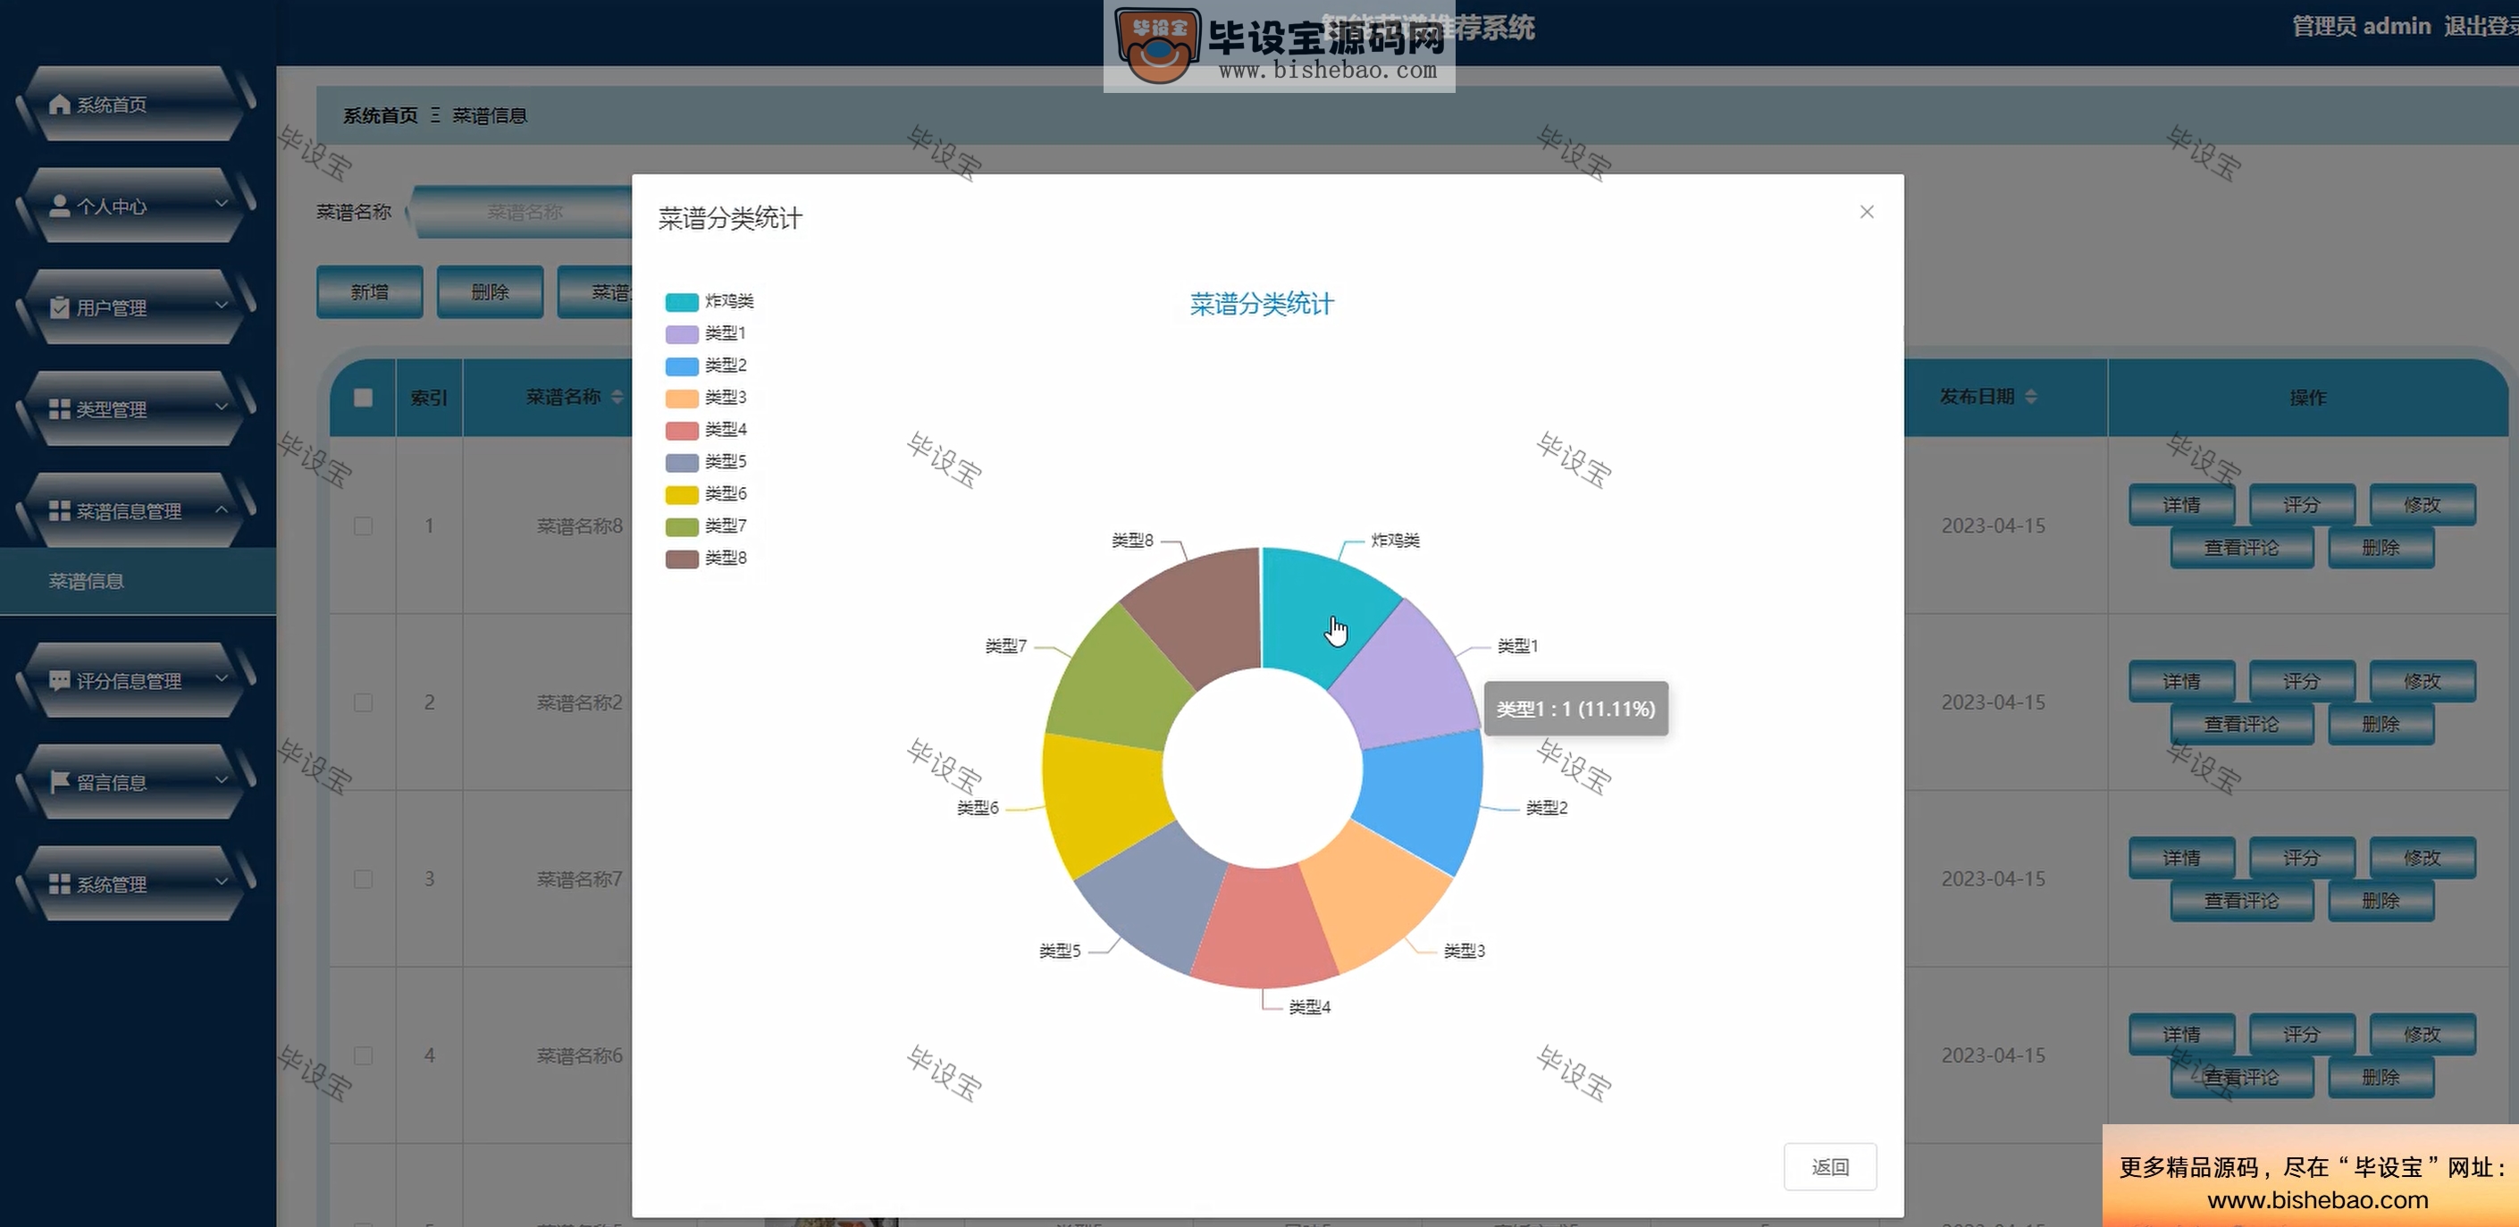The width and height of the screenshot is (2519, 1227).
Task: Click the person icon beside 个人中心
Action: pos(60,206)
